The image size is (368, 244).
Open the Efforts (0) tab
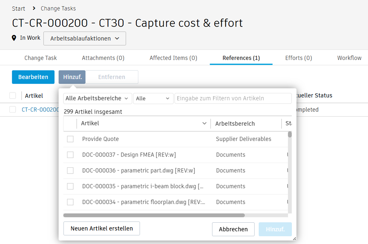click(298, 58)
